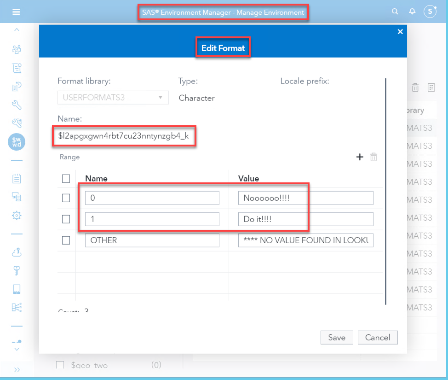Screen dimensions: 448x380
Task: Click the Range label
Action: pyautogui.click(x=70, y=157)
